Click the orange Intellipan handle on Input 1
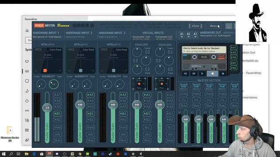The width and height of the screenshot is (280, 157). pyautogui.click(x=45, y=71)
